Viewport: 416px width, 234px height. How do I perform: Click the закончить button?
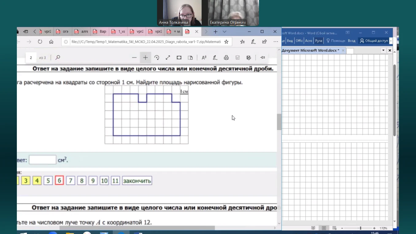pyautogui.click(x=137, y=181)
